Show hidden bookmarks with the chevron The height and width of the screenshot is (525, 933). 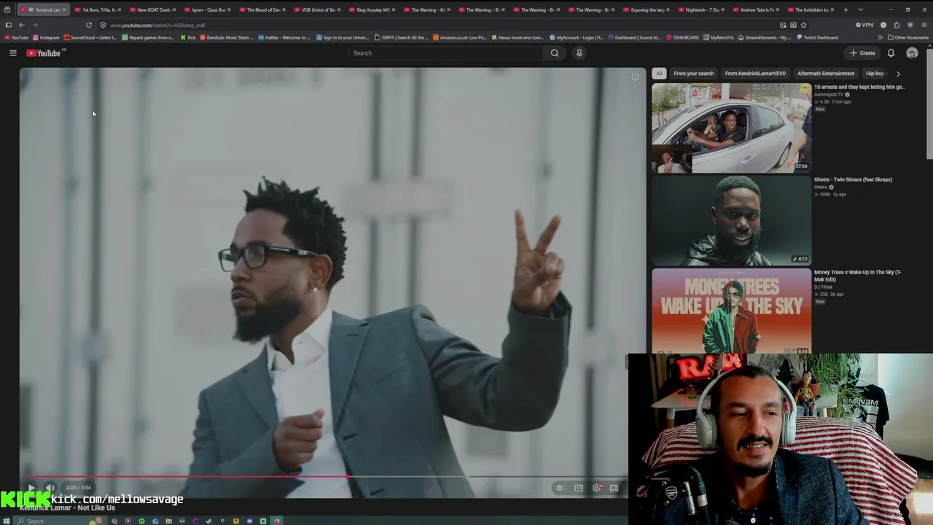pos(880,37)
